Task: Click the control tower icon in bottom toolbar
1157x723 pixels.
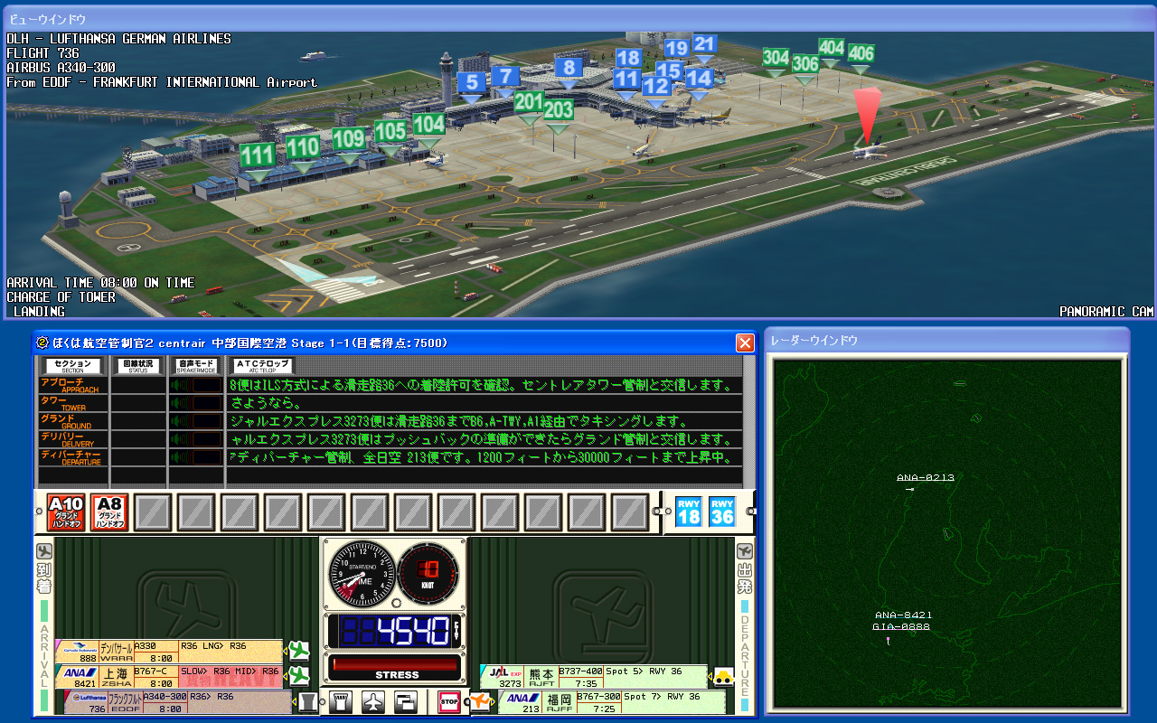Action: tap(341, 701)
